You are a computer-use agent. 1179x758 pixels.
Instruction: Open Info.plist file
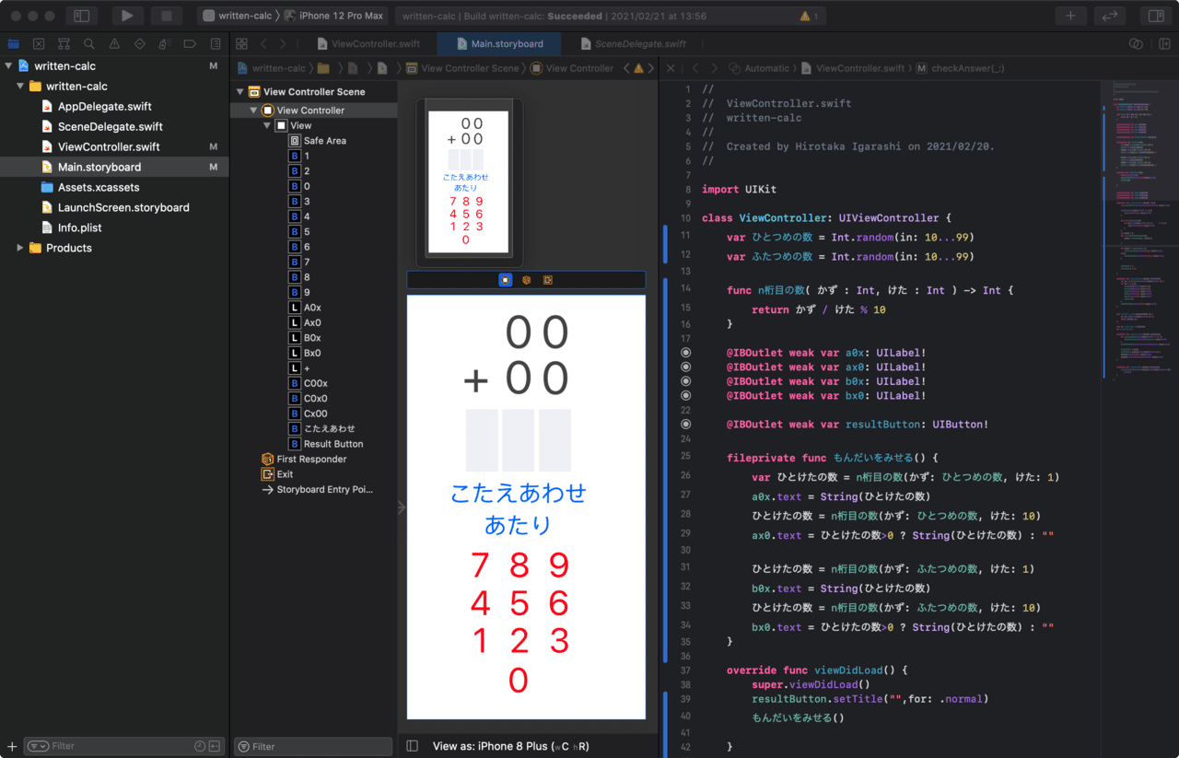click(80, 227)
